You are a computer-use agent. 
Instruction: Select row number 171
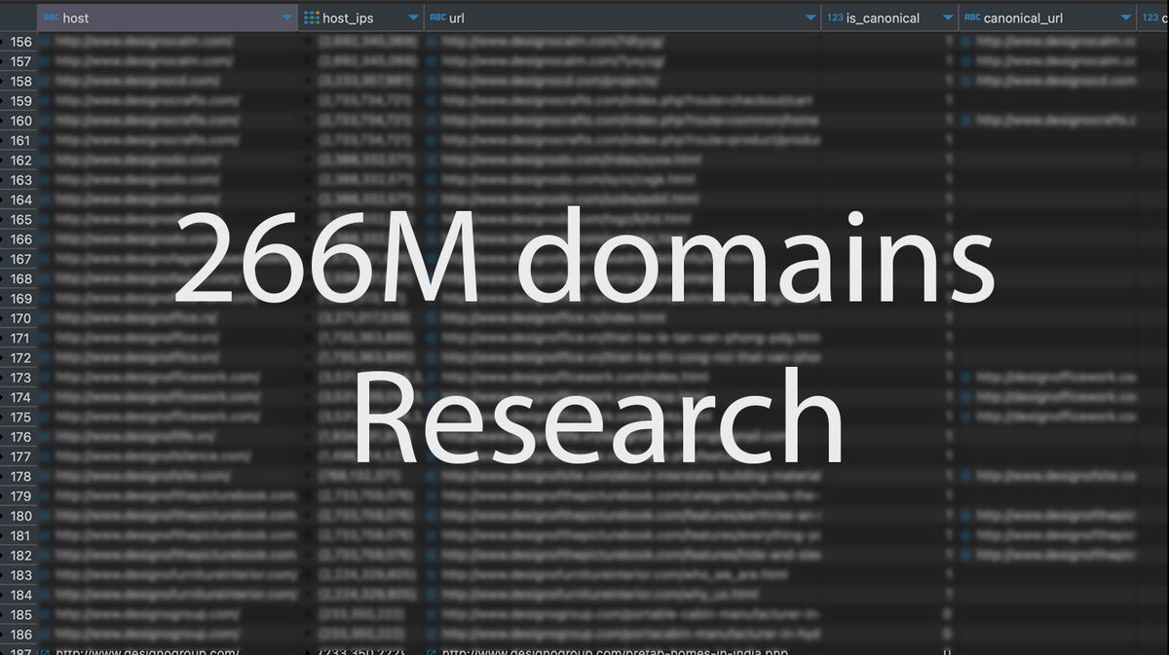[x=20, y=338]
